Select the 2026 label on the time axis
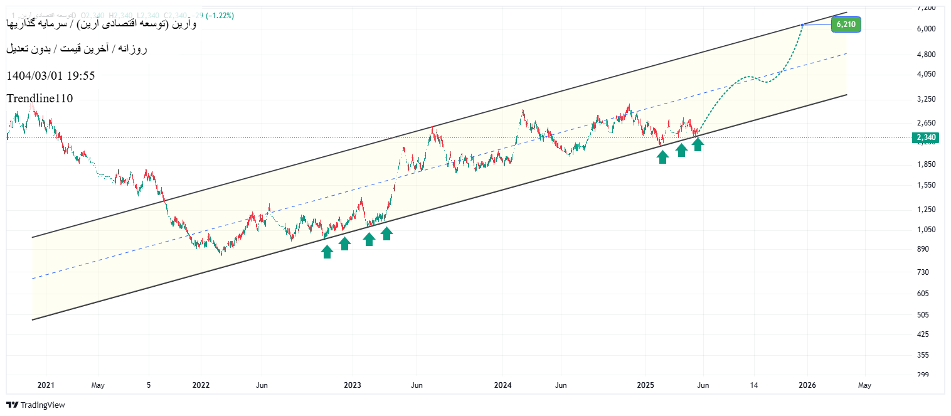 point(807,385)
